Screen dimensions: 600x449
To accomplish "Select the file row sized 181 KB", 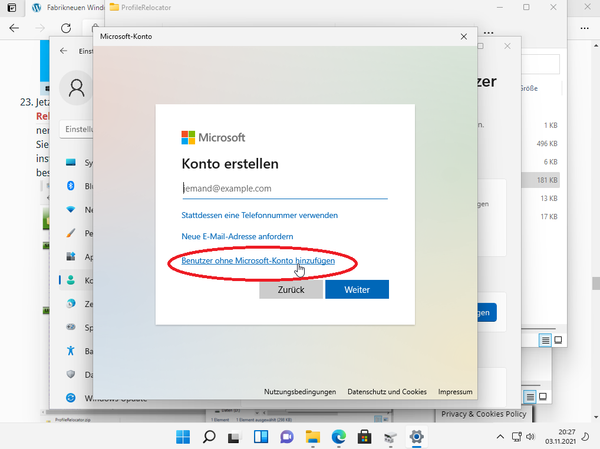I will pyautogui.click(x=540, y=180).
